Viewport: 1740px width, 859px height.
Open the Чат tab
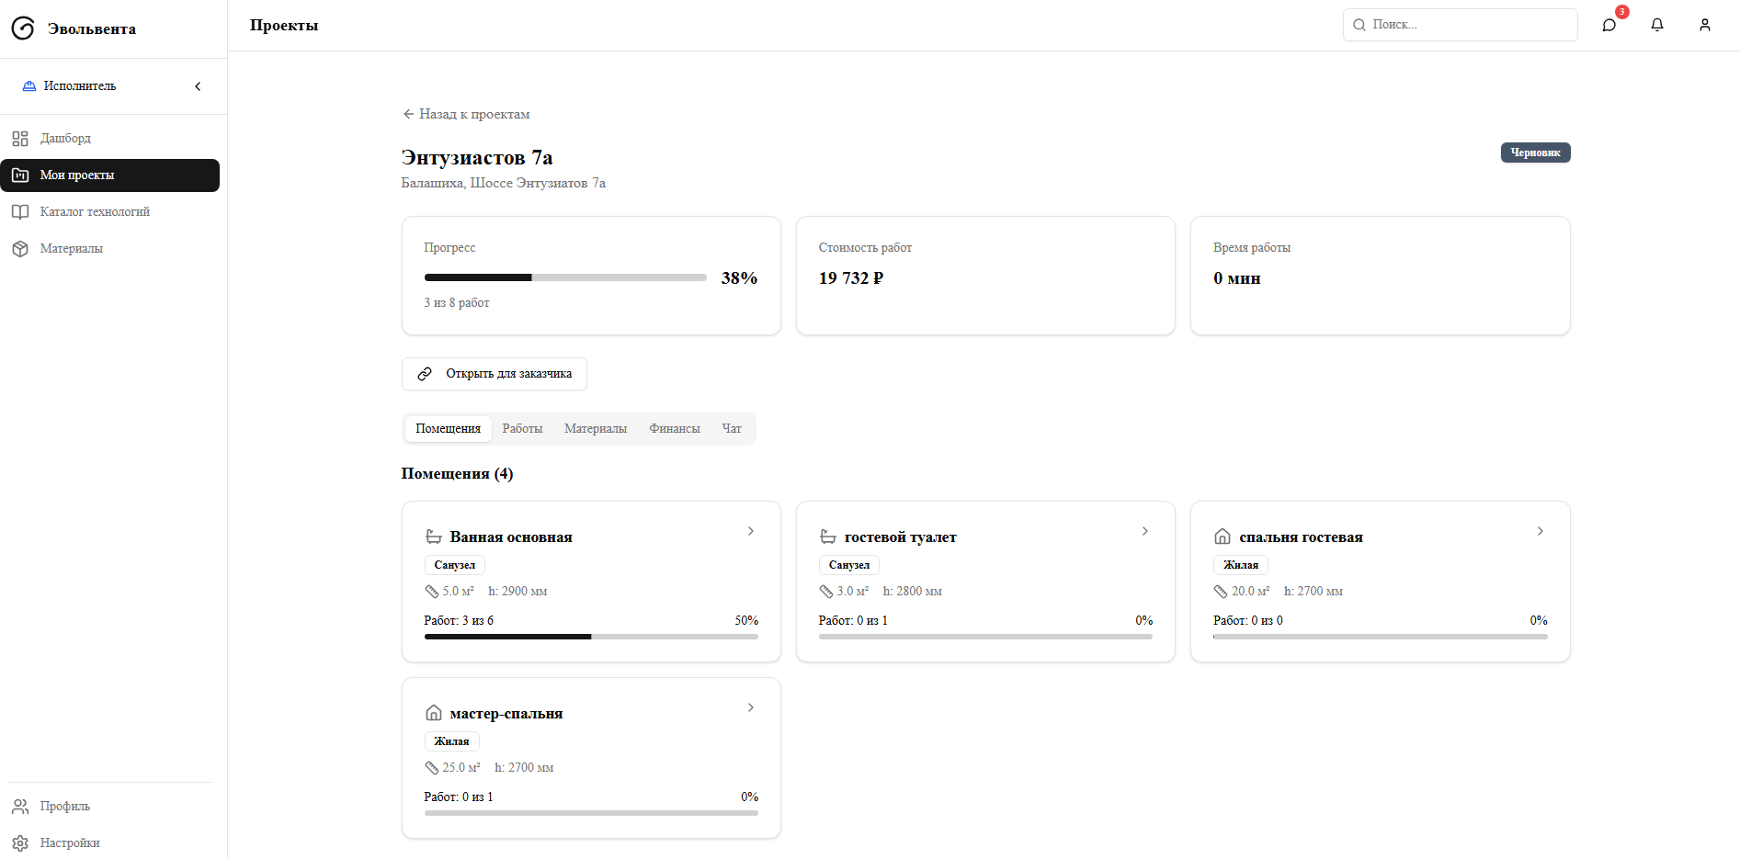(732, 429)
